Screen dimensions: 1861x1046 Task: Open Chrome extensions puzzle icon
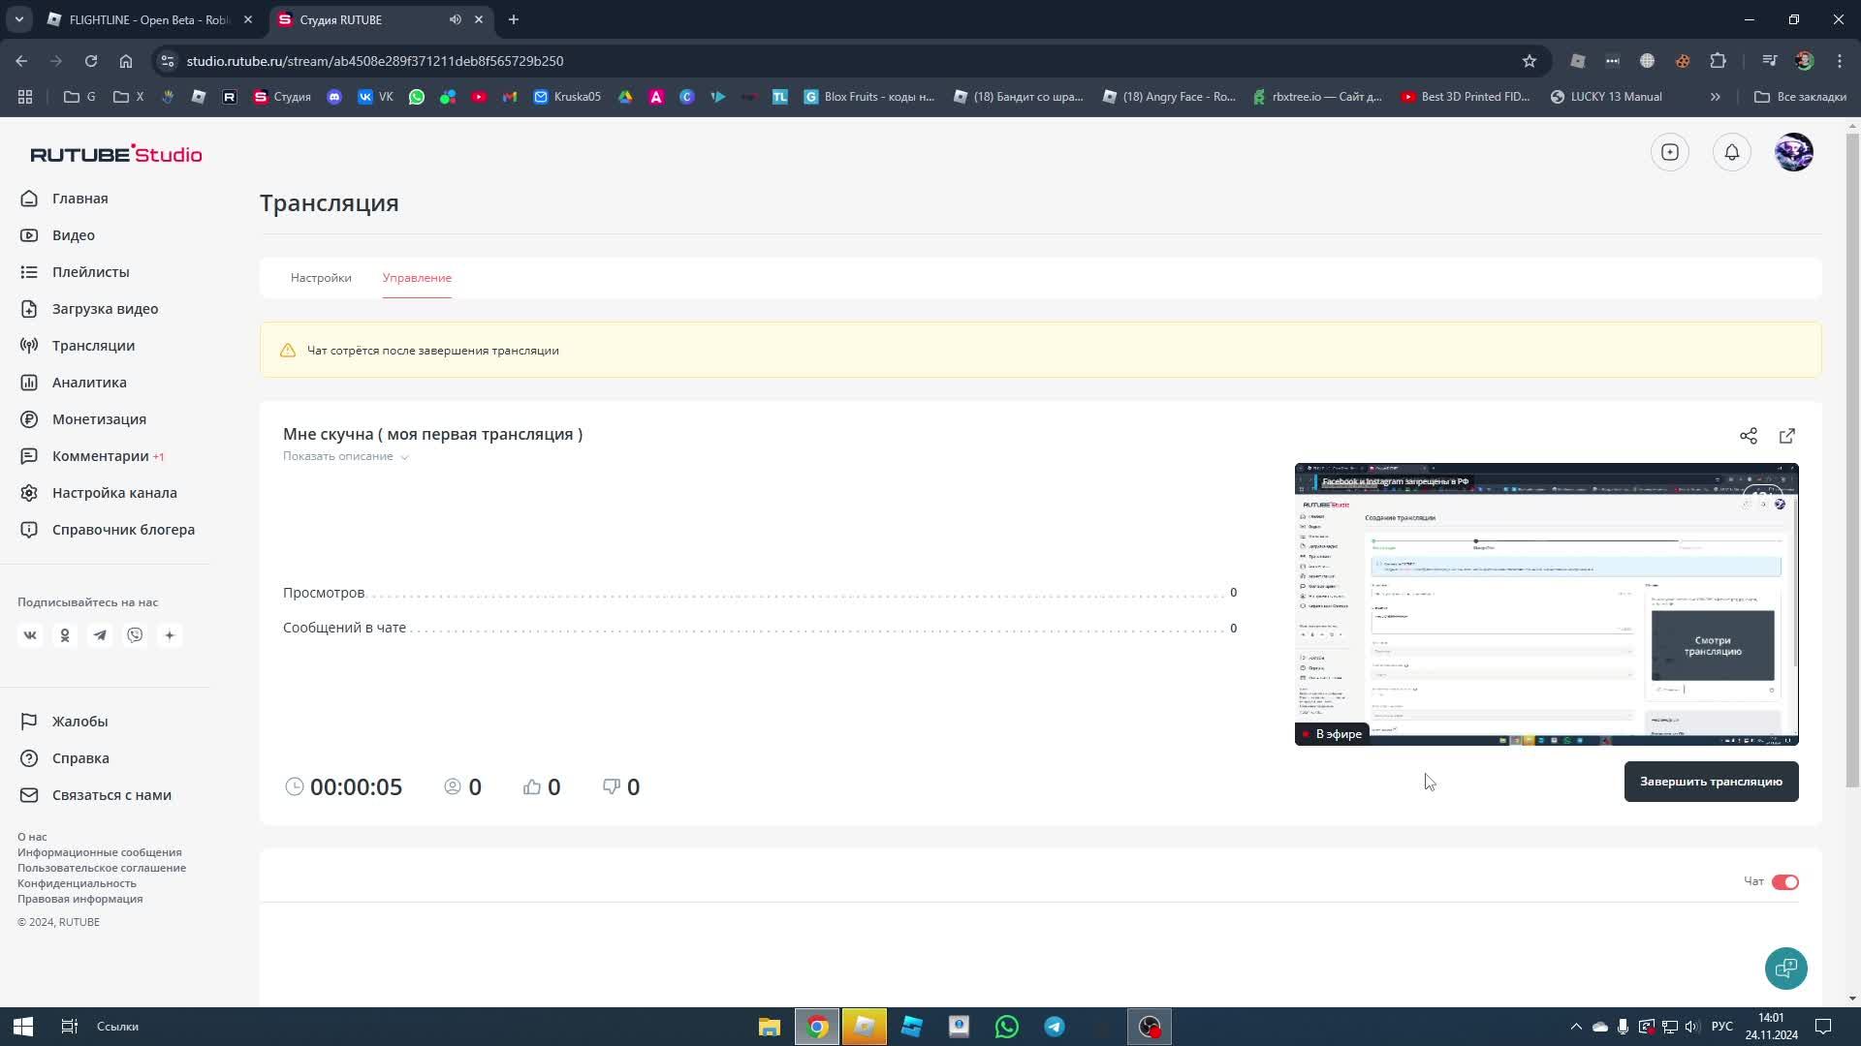click(x=1719, y=61)
